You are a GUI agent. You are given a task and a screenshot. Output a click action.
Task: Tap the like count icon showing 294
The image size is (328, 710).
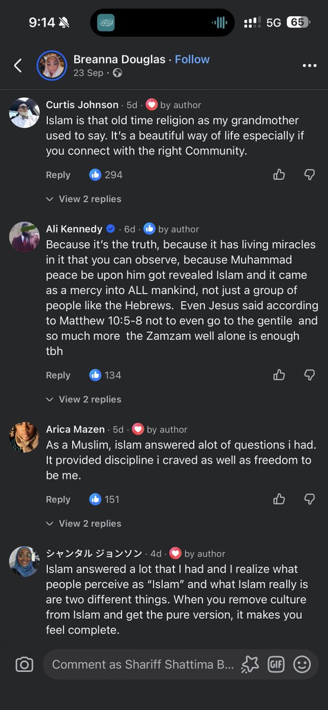tap(95, 175)
